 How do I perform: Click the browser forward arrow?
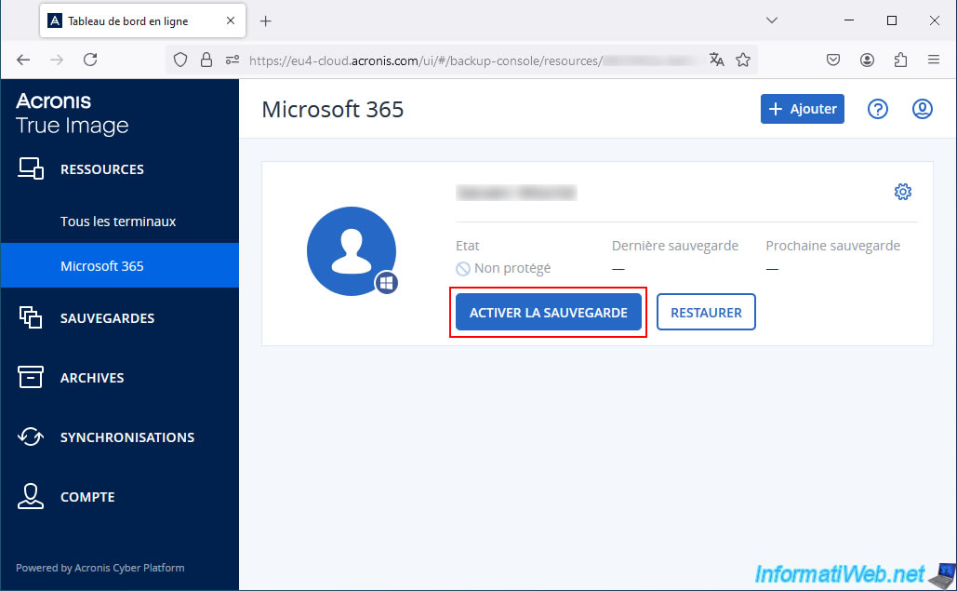point(56,60)
